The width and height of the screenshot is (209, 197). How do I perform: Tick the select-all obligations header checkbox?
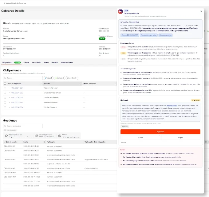5,83
